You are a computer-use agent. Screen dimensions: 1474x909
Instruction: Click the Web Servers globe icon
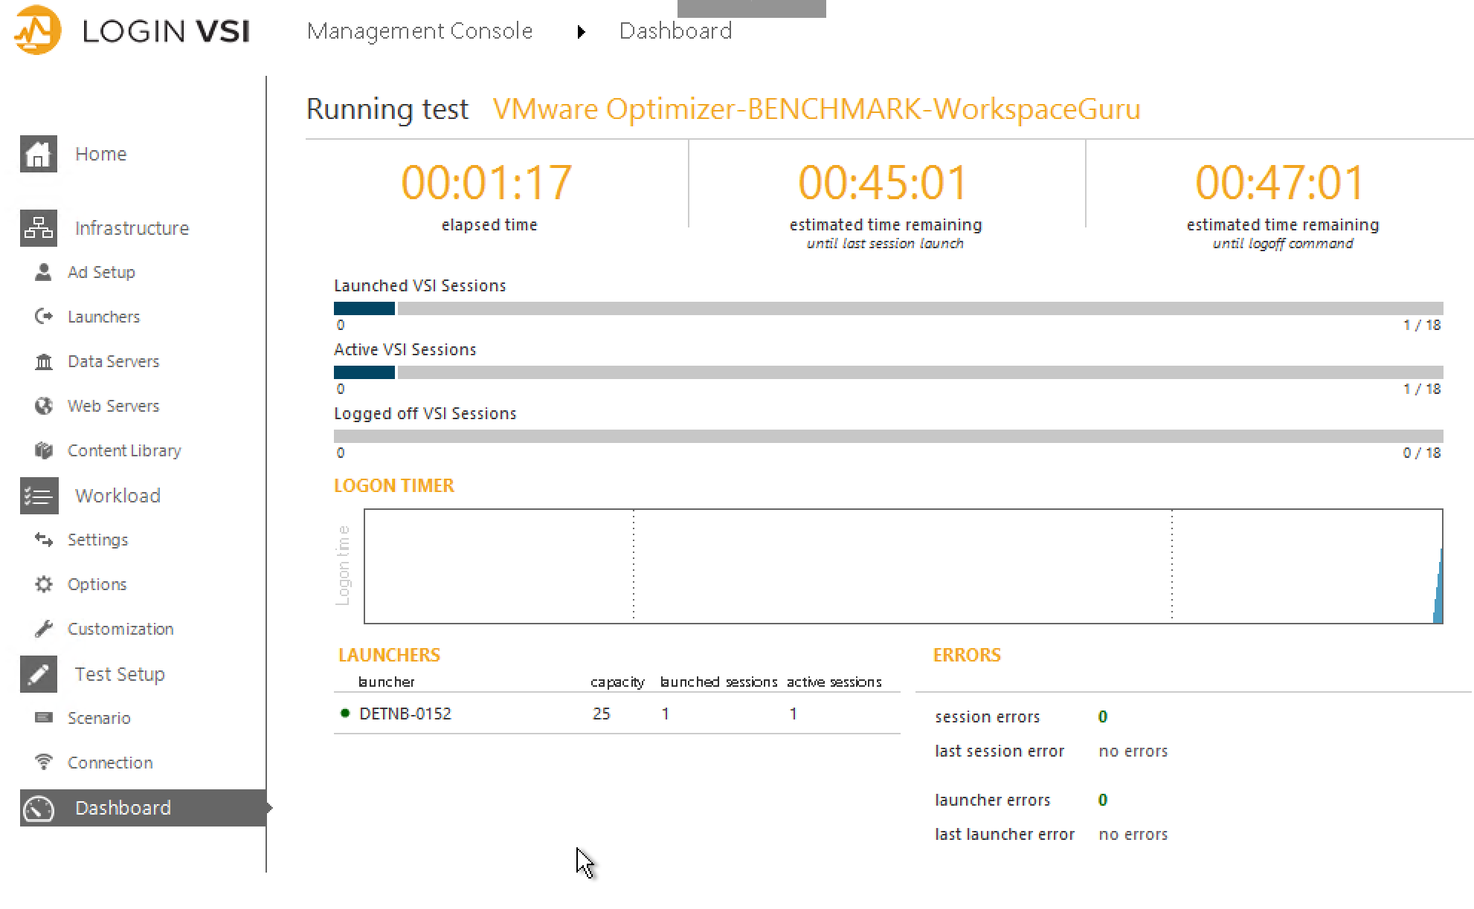[43, 406]
